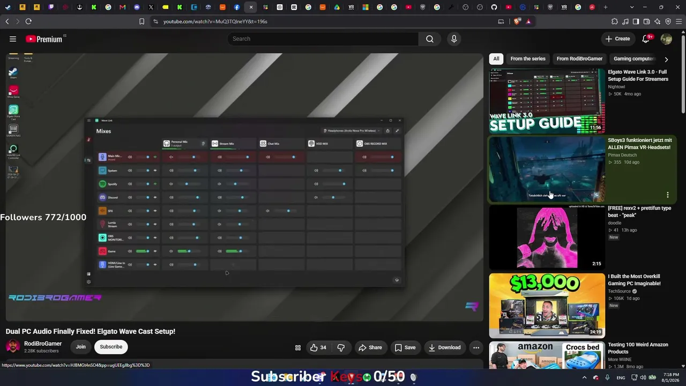Select the Gaming computers chip
686x386 pixels.
pyautogui.click(x=634, y=59)
